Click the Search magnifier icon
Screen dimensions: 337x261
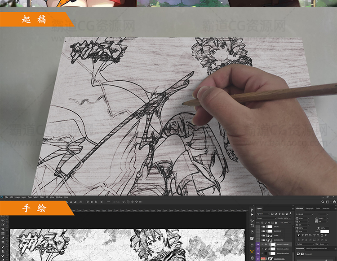point(323,202)
